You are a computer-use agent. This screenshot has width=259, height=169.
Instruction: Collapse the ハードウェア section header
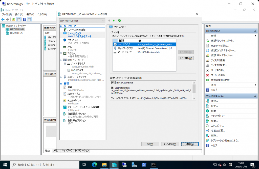click(61, 26)
